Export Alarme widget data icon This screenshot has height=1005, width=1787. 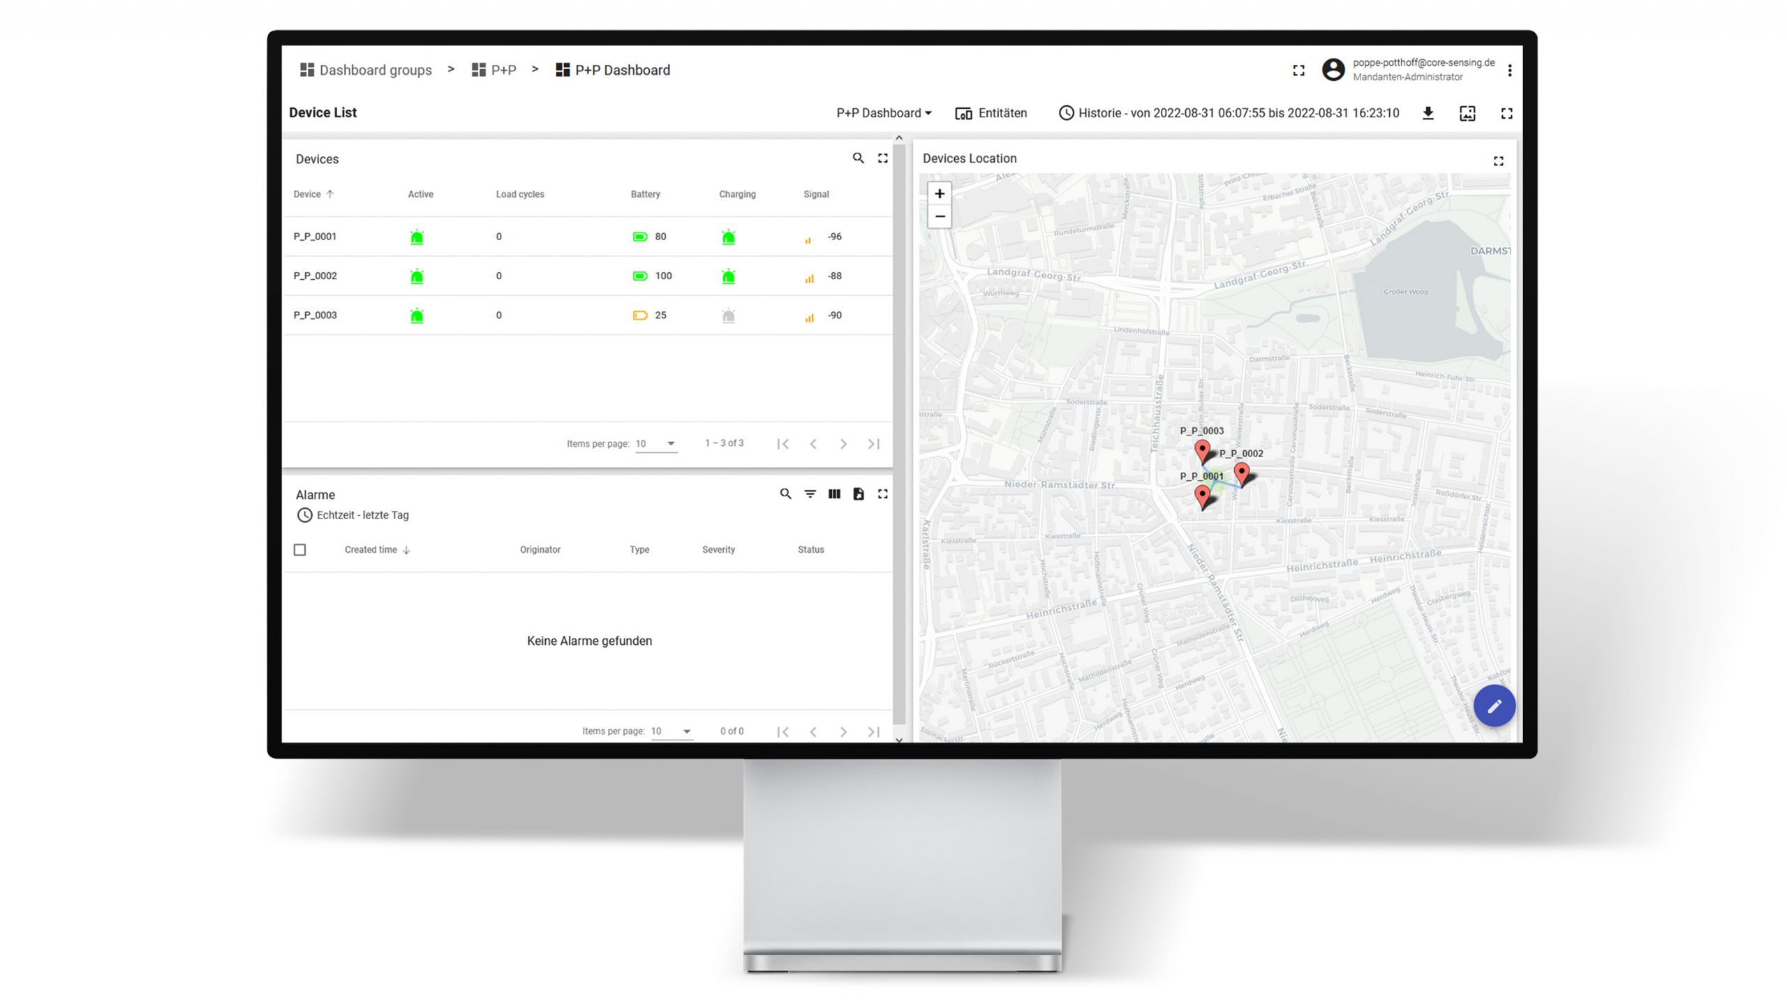tap(858, 494)
